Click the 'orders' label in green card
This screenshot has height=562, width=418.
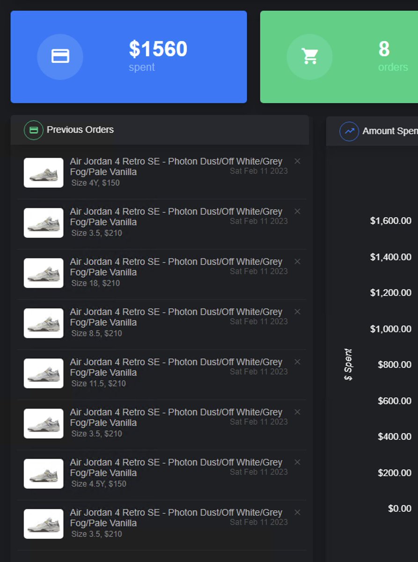pos(393,67)
